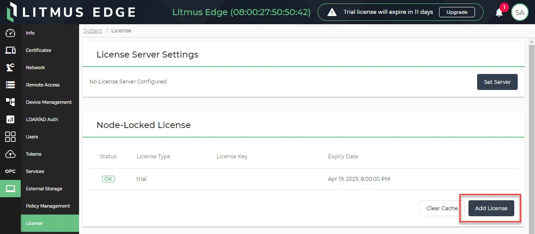The width and height of the screenshot is (535, 234).
Task: Follow the System breadcrumb link
Action: click(93, 31)
